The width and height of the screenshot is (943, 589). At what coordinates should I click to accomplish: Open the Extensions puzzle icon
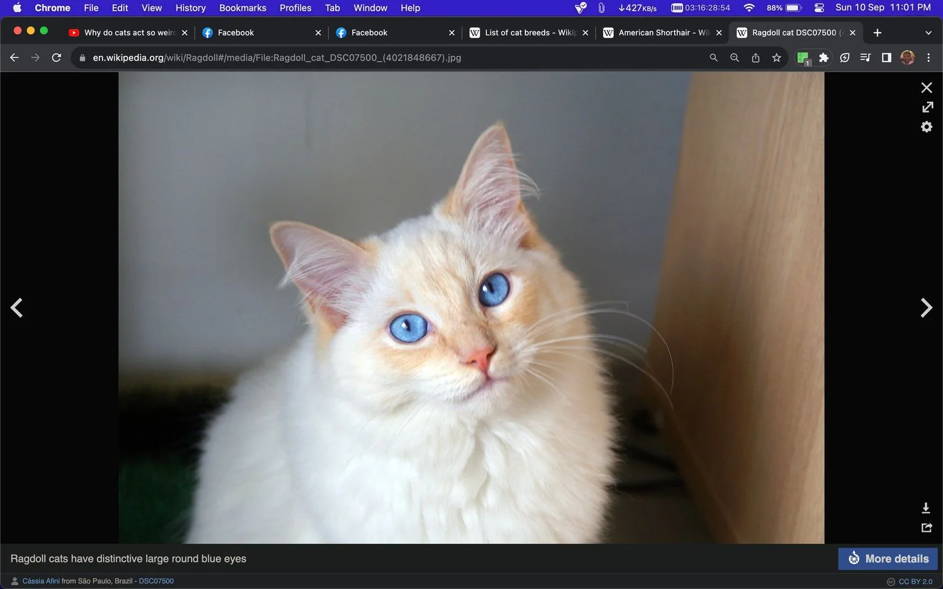pyautogui.click(x=824, y=58)
